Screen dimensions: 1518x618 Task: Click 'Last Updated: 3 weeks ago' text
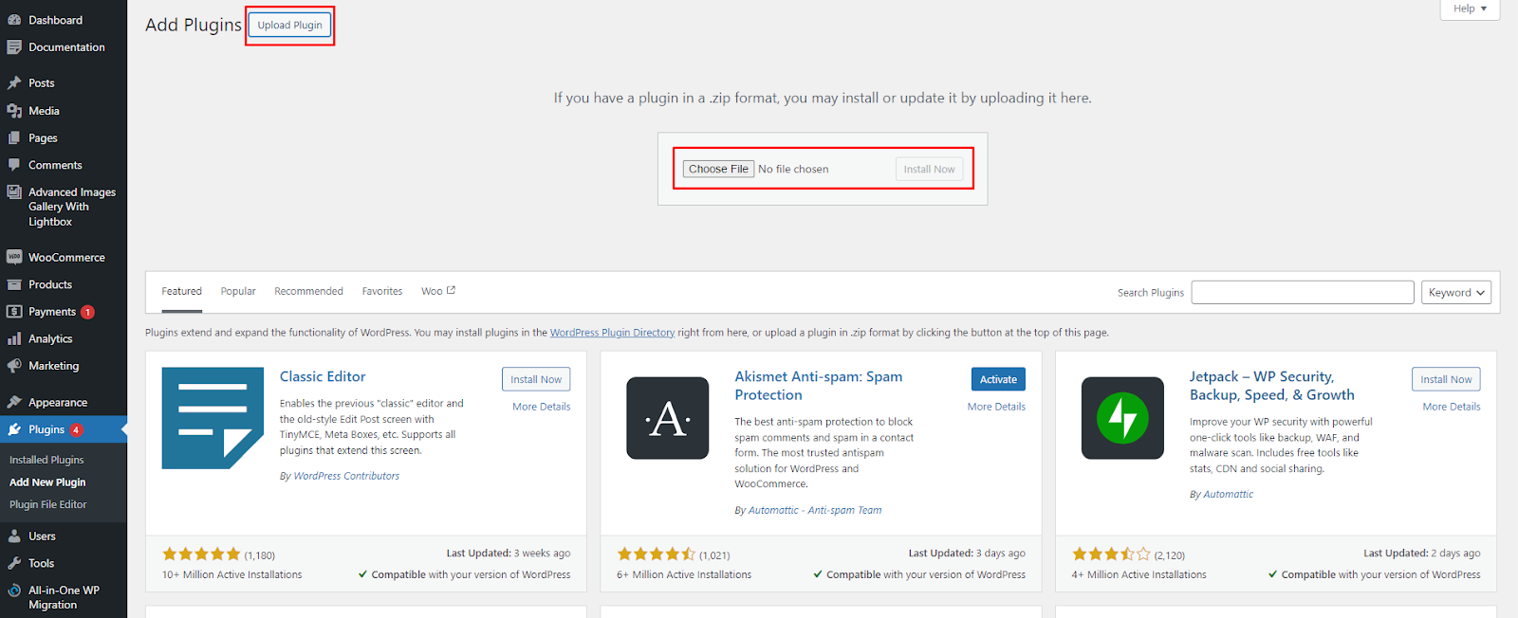(509, 553)
